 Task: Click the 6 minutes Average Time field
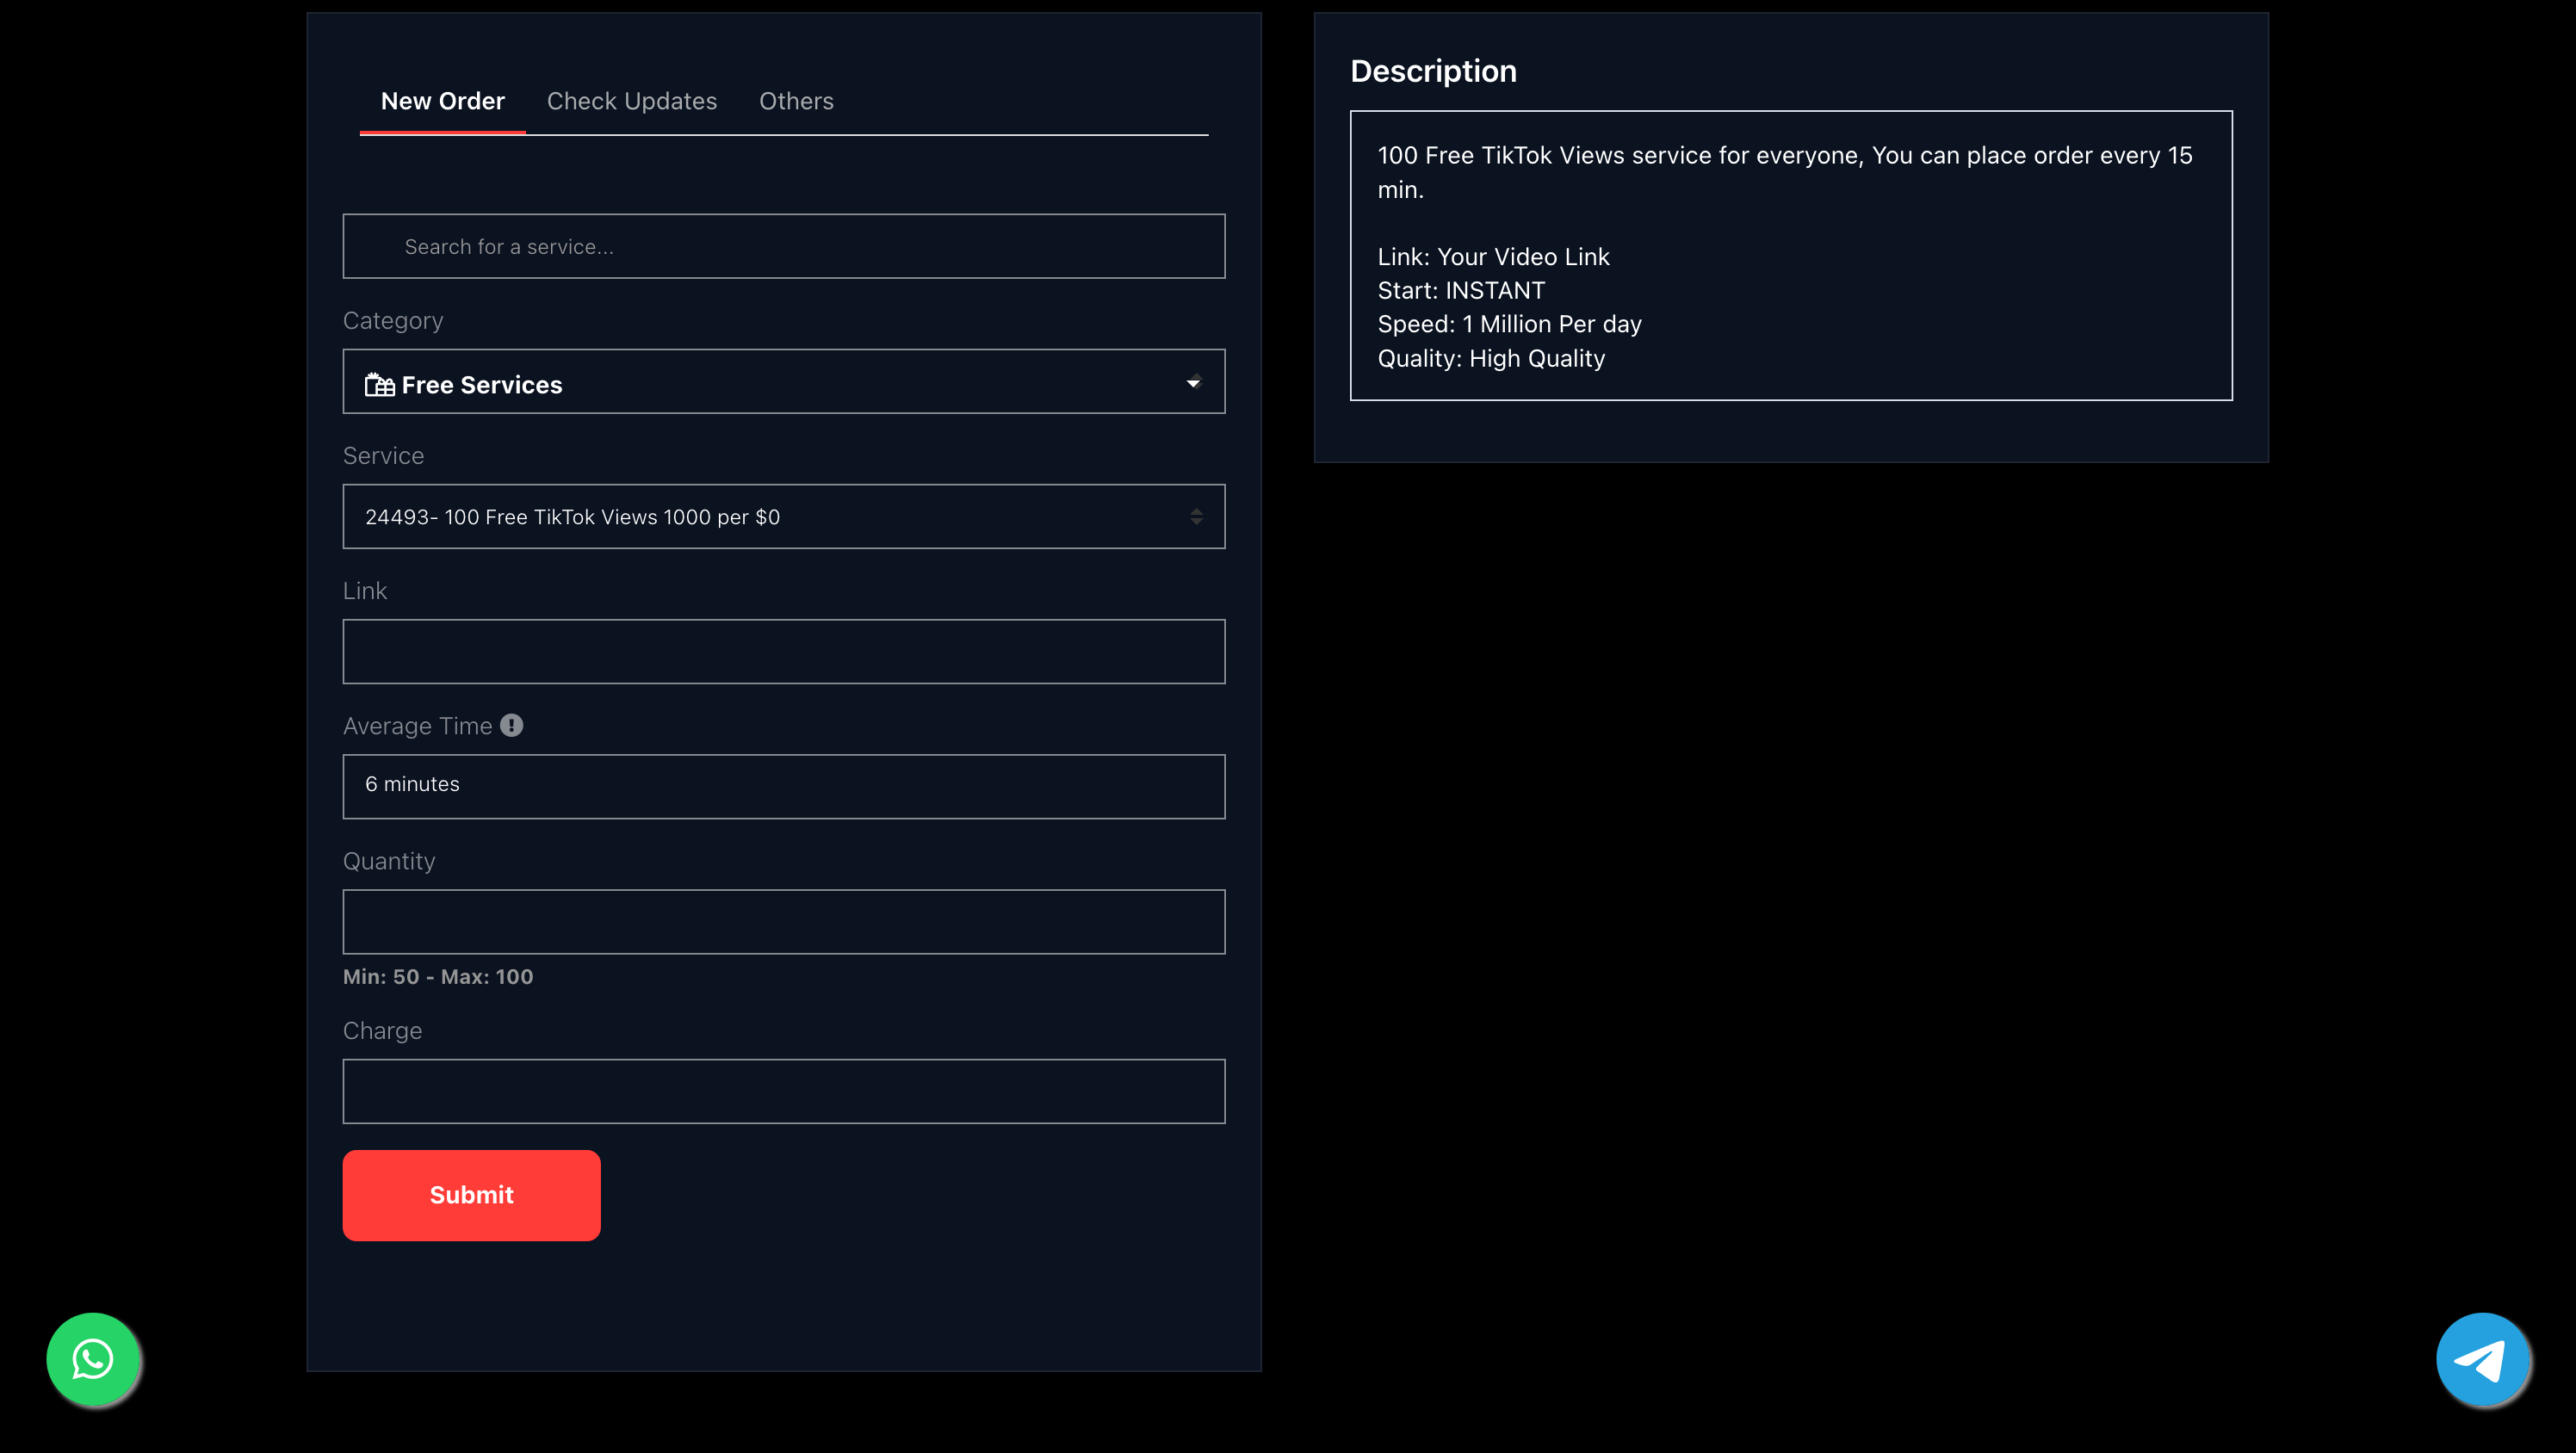(782, 787)
